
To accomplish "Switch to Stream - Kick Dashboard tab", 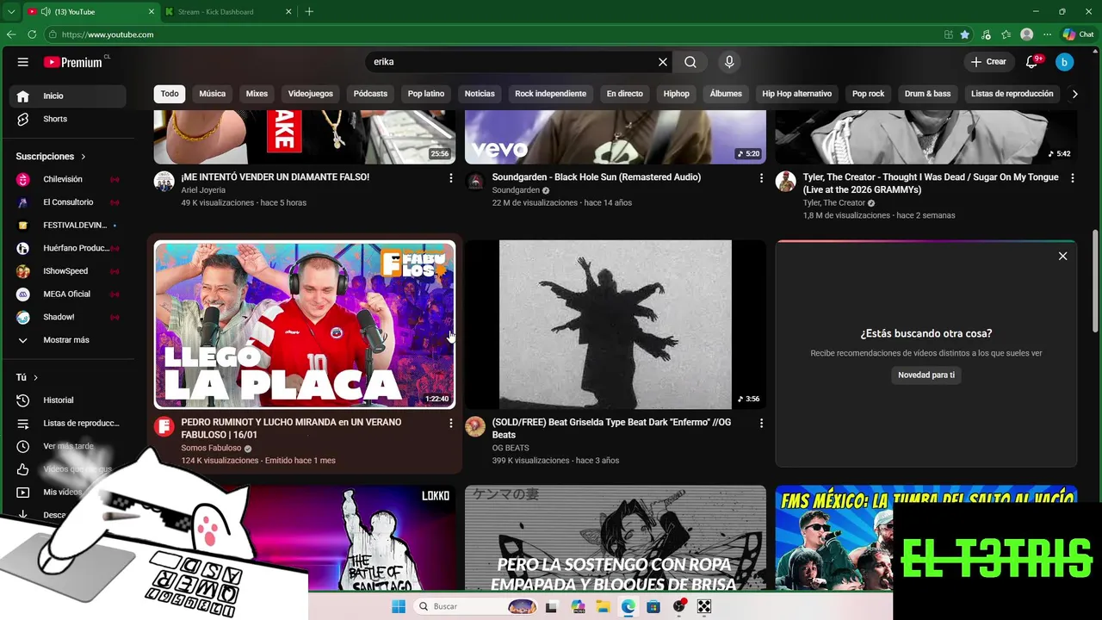I will coord(228,12).
